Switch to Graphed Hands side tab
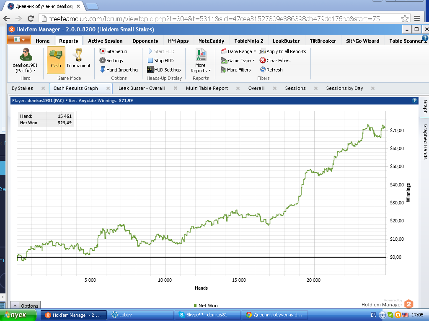 425,142
